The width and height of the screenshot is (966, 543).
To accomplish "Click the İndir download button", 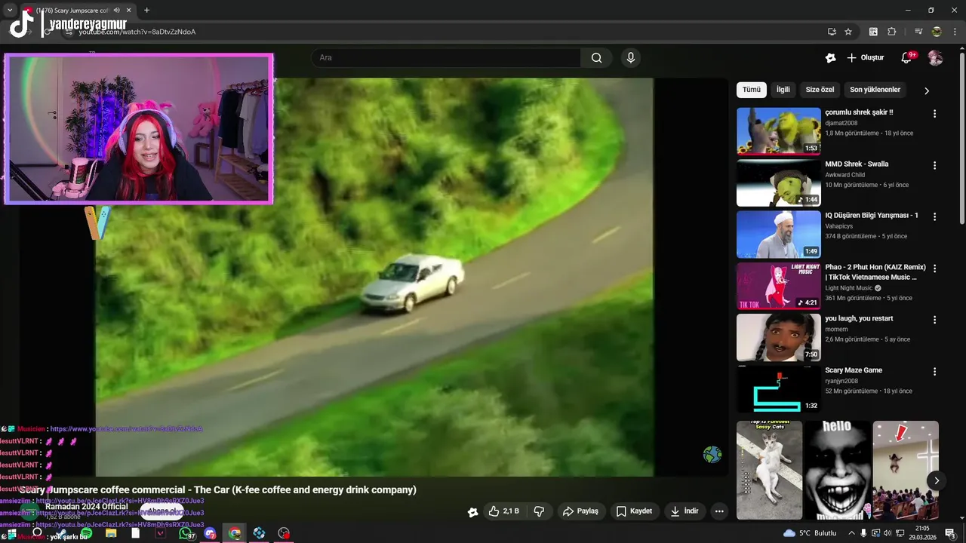I will 685,511.
